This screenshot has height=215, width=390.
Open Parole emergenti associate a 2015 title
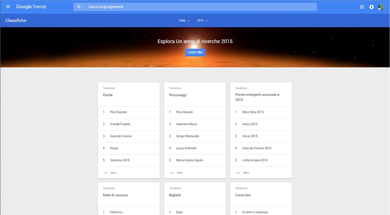click(257, 97)
